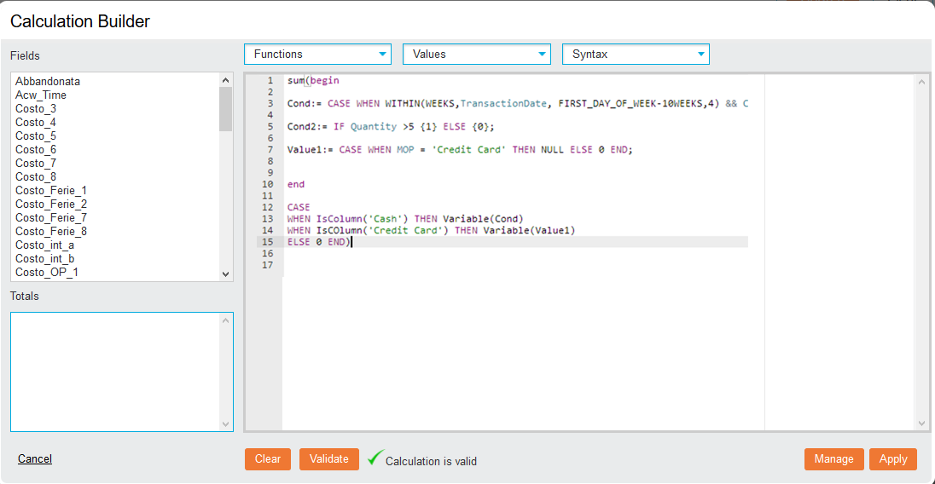Screen dimensions: 935x484
Task: Click the Clear button
Action: [x=268, y=459]
